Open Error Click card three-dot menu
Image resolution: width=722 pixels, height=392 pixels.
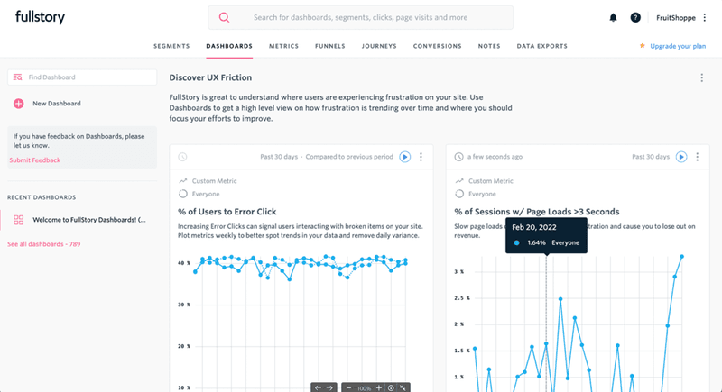[421, 157]
